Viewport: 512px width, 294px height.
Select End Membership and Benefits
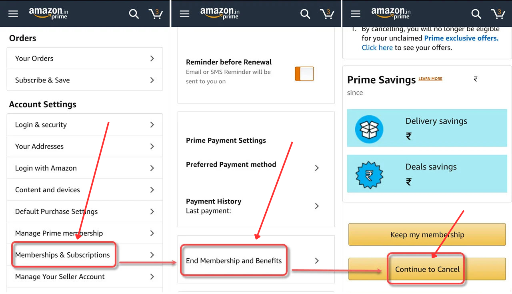[234, 260]
